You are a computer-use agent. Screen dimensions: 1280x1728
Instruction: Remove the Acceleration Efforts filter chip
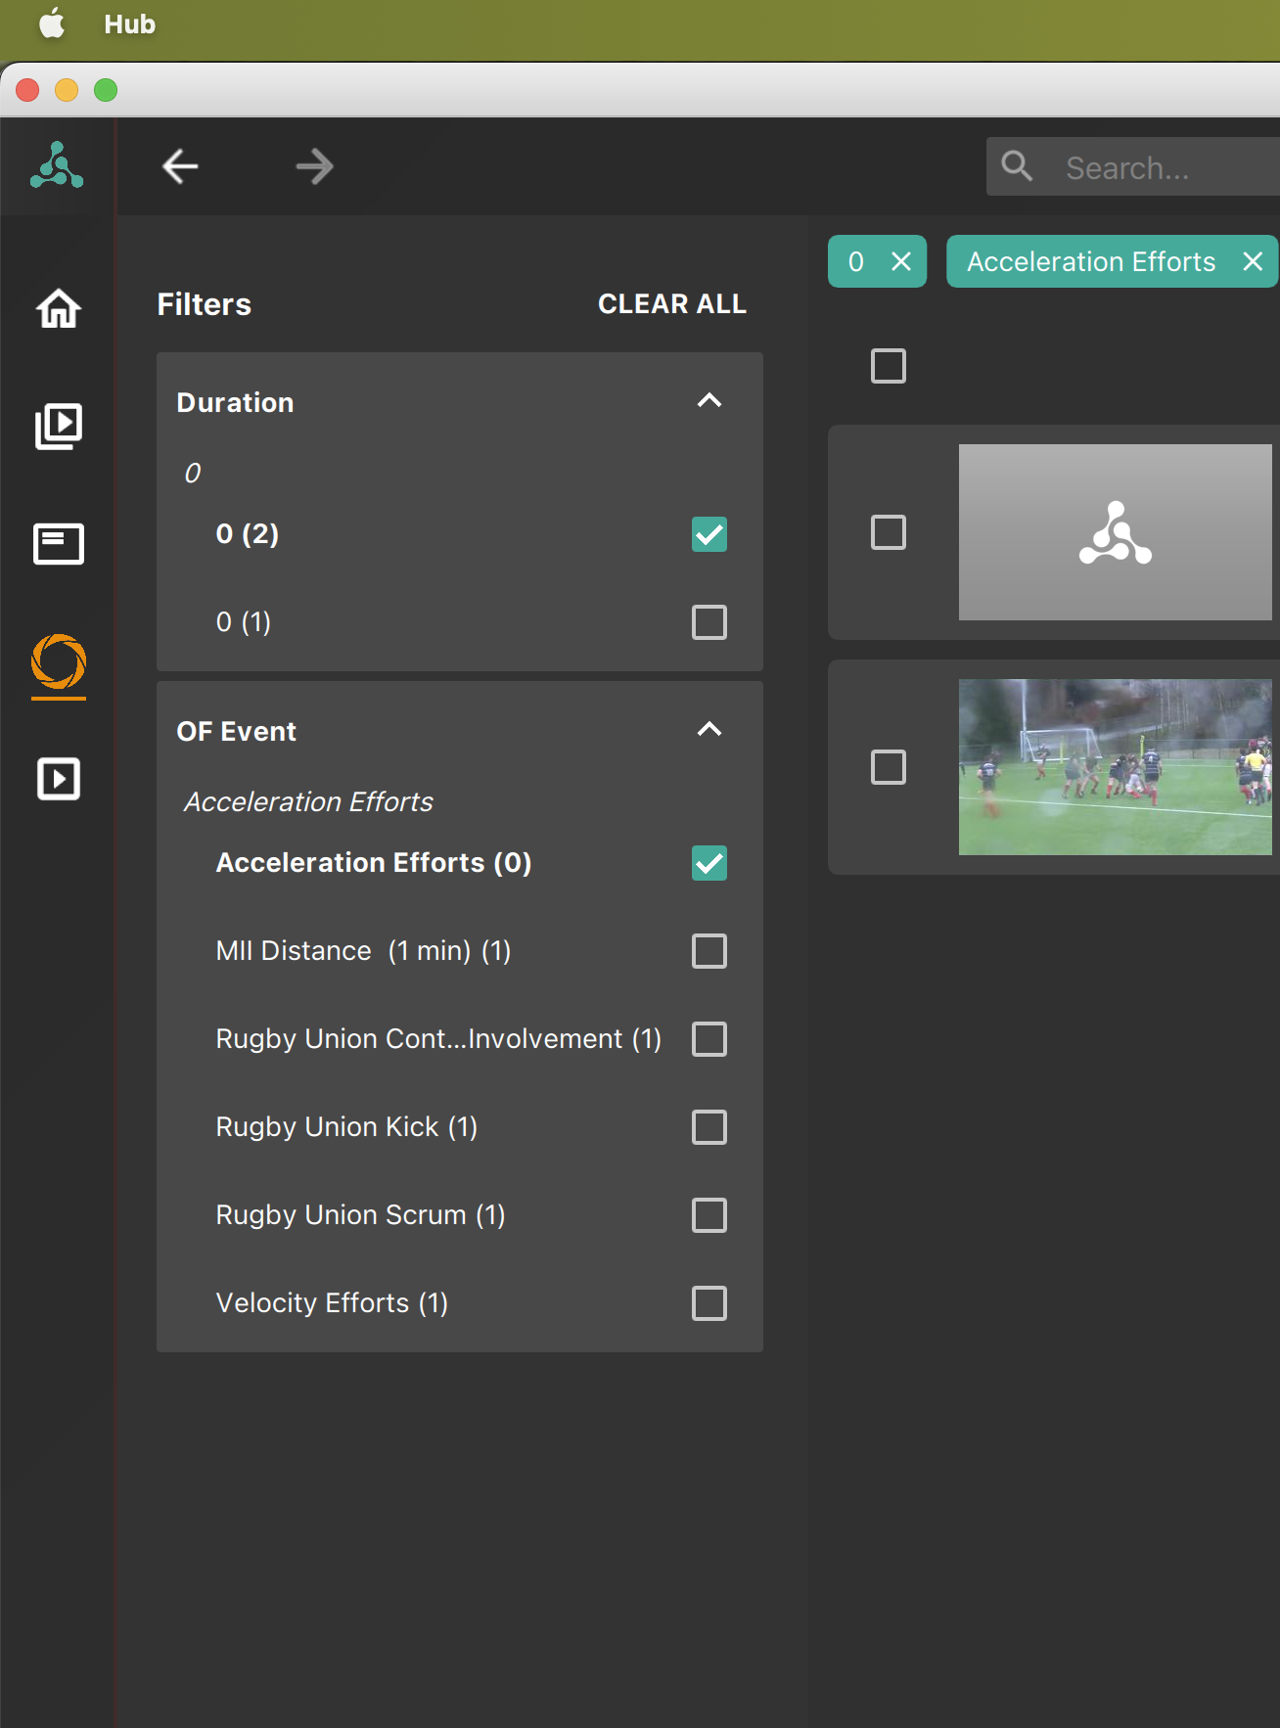1253,261
